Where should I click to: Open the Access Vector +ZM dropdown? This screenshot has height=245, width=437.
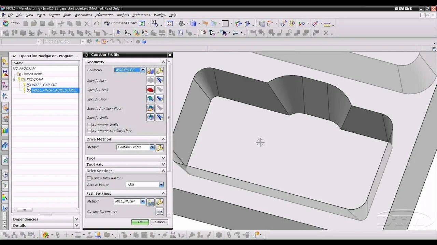coord(161,185)
